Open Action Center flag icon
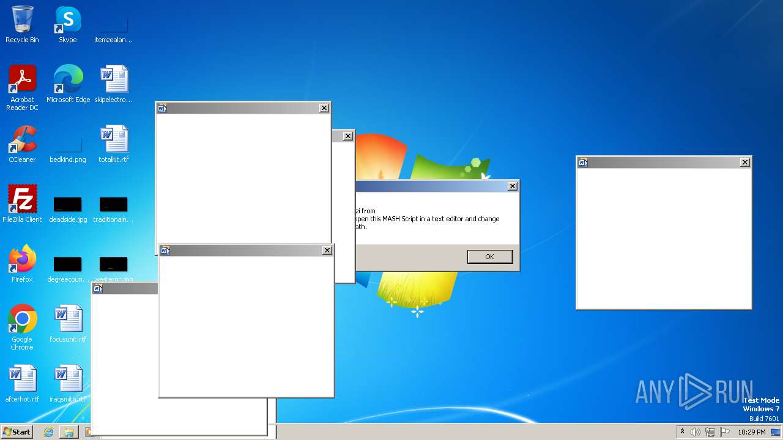The width and height of the screenshot is (783, 440). (725, 432)
